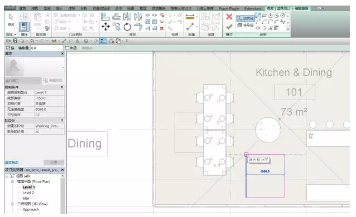Select the Line draw tool
The width and height of the screenshot is (356, 217).
[x=258, y=16]
